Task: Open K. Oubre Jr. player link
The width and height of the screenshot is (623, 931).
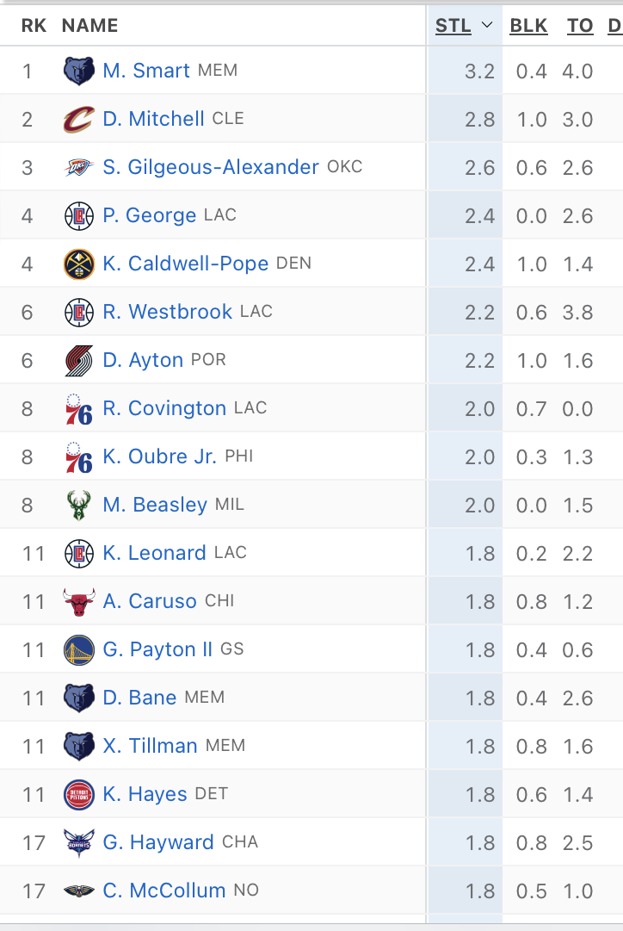Action: pyautogui.click(x=159, y=456)
